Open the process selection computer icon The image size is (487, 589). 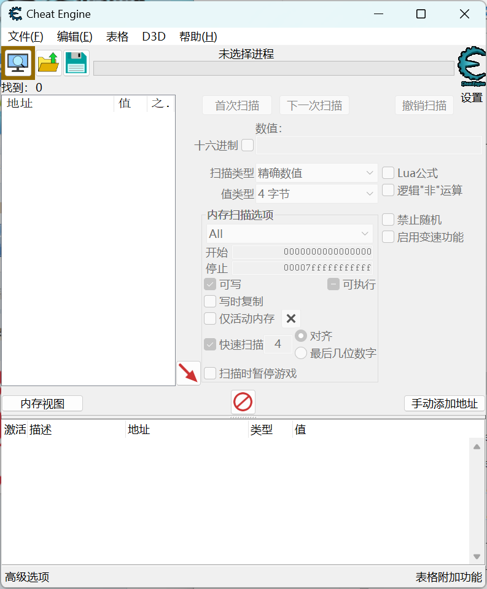point(18,63)
